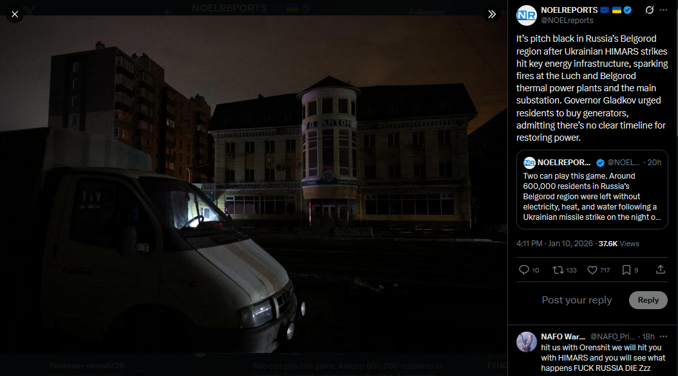
Task: Open more options for the NAFO War reply
Action: 663,336
